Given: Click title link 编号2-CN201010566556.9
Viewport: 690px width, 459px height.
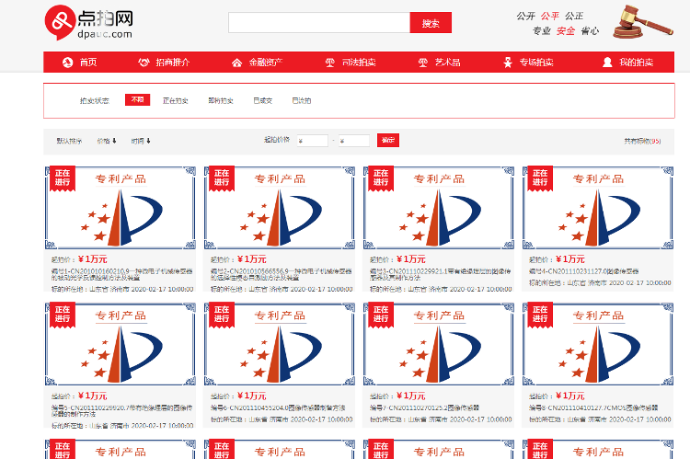Looking at the screenshot, I should tap(282, 275).
